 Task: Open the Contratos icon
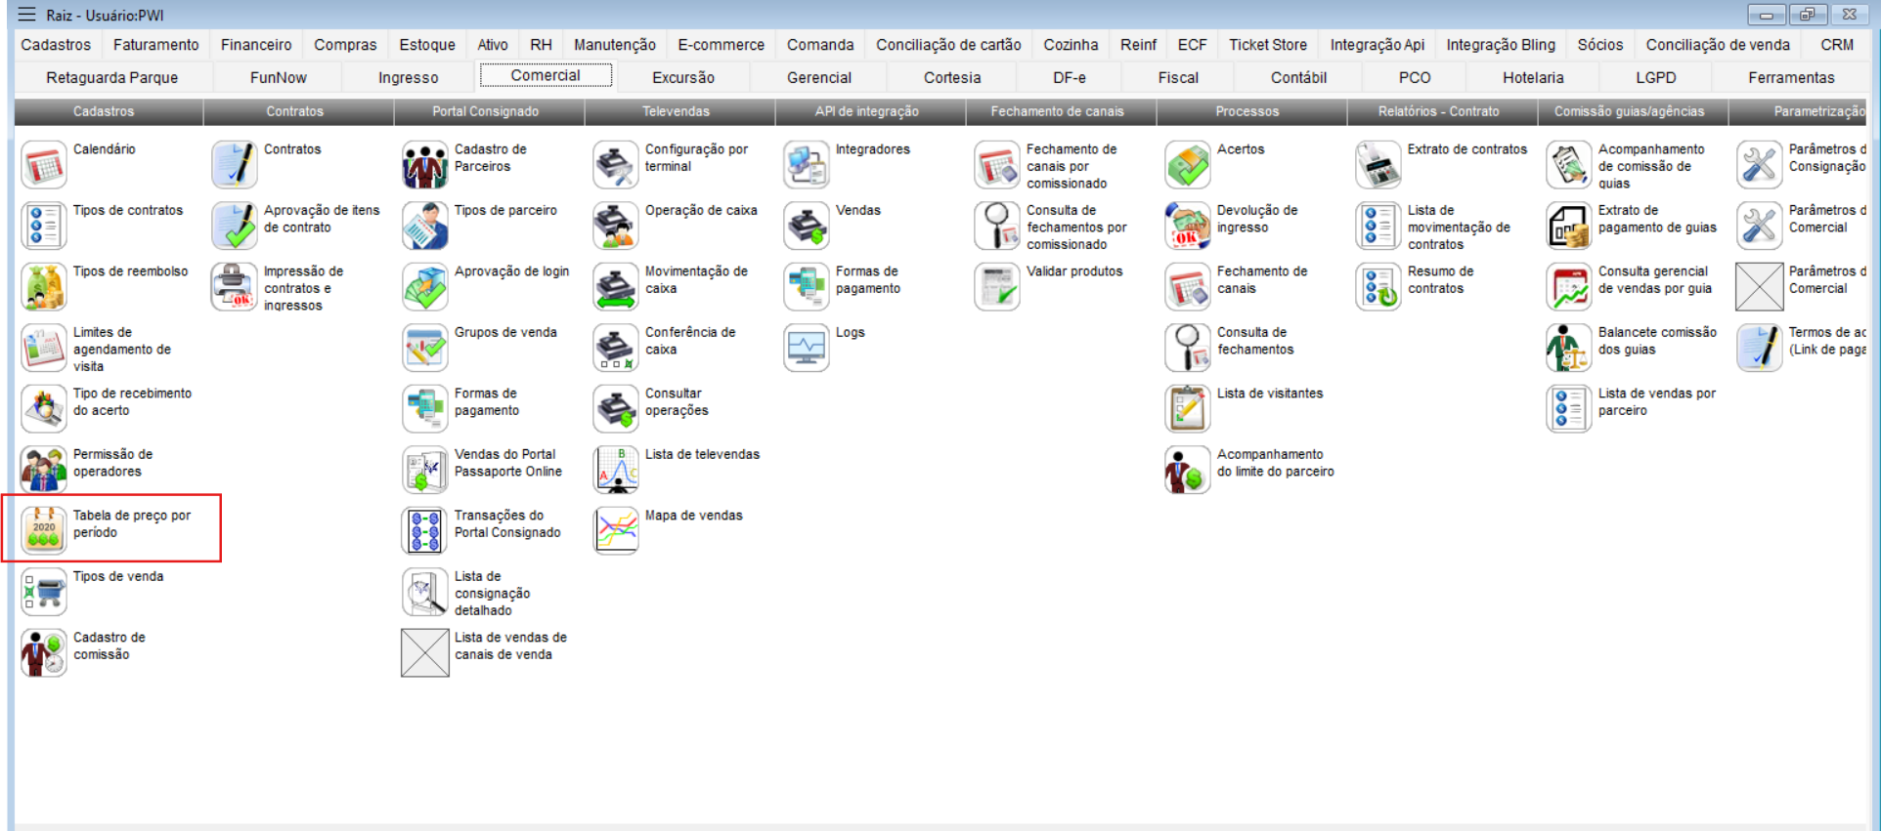click(x=235, y=165)
